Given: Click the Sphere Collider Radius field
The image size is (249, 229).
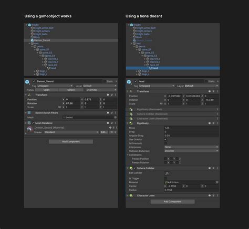Looking at the screenshot, I should point(191,190).
